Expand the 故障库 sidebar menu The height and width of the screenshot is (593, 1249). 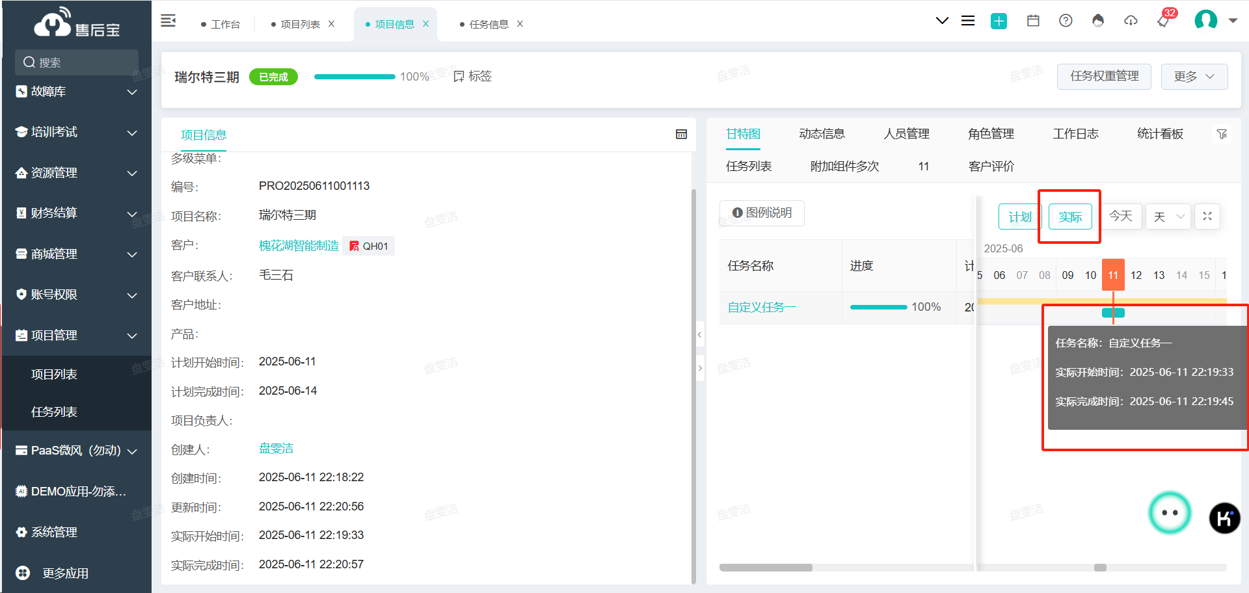click(x=77, y=92)
